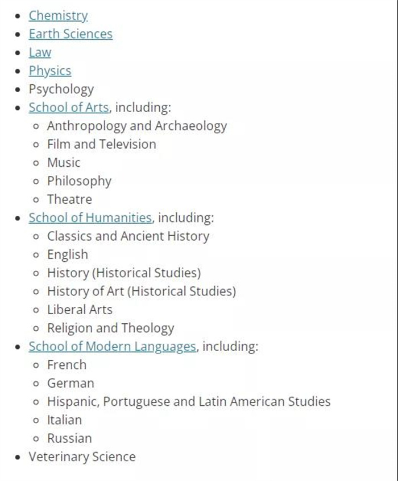Viewport: 398px width, 481px height.
Task: Follow the Law link
Action: tap(40, 52)
